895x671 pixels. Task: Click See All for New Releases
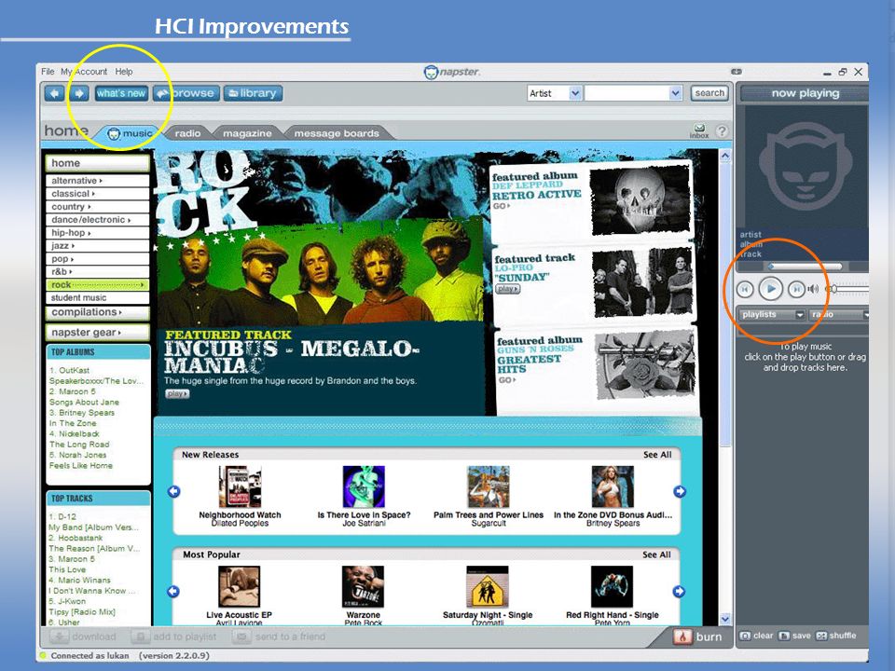pyautogui.click(x=657, y=455)
